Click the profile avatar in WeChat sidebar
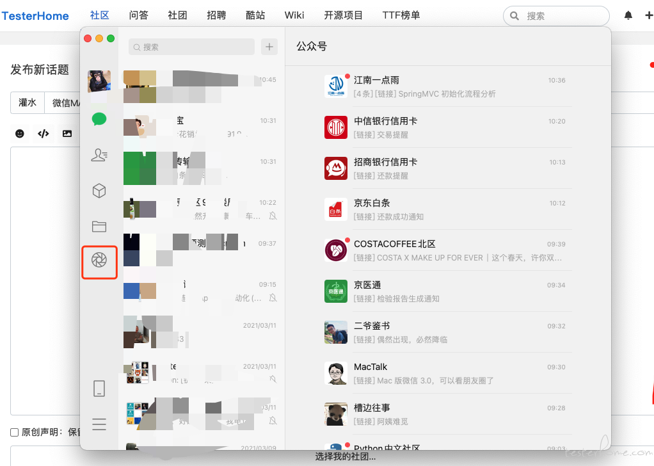The width and height of the screenshot is (654, 466). pos(99,81)
